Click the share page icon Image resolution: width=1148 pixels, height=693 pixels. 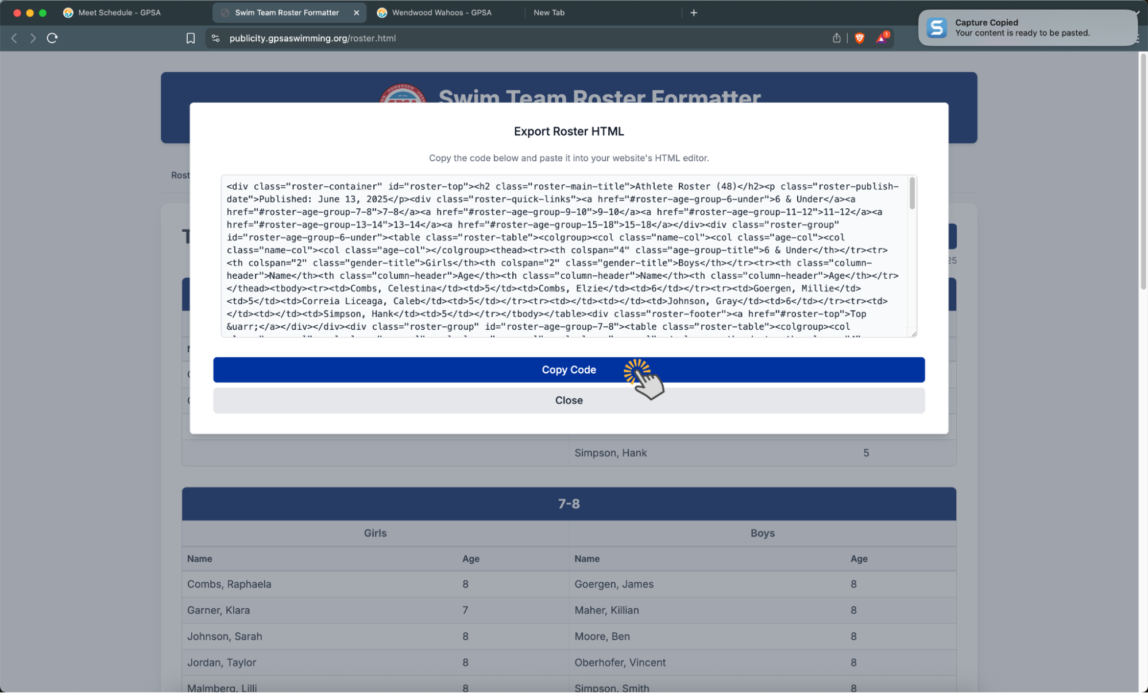pos(836,38)
